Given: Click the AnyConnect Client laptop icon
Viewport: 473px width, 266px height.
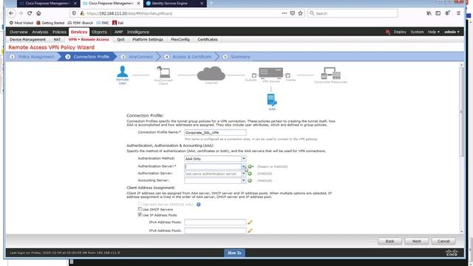Looking at the screenshot, I should tap(163, 72).
